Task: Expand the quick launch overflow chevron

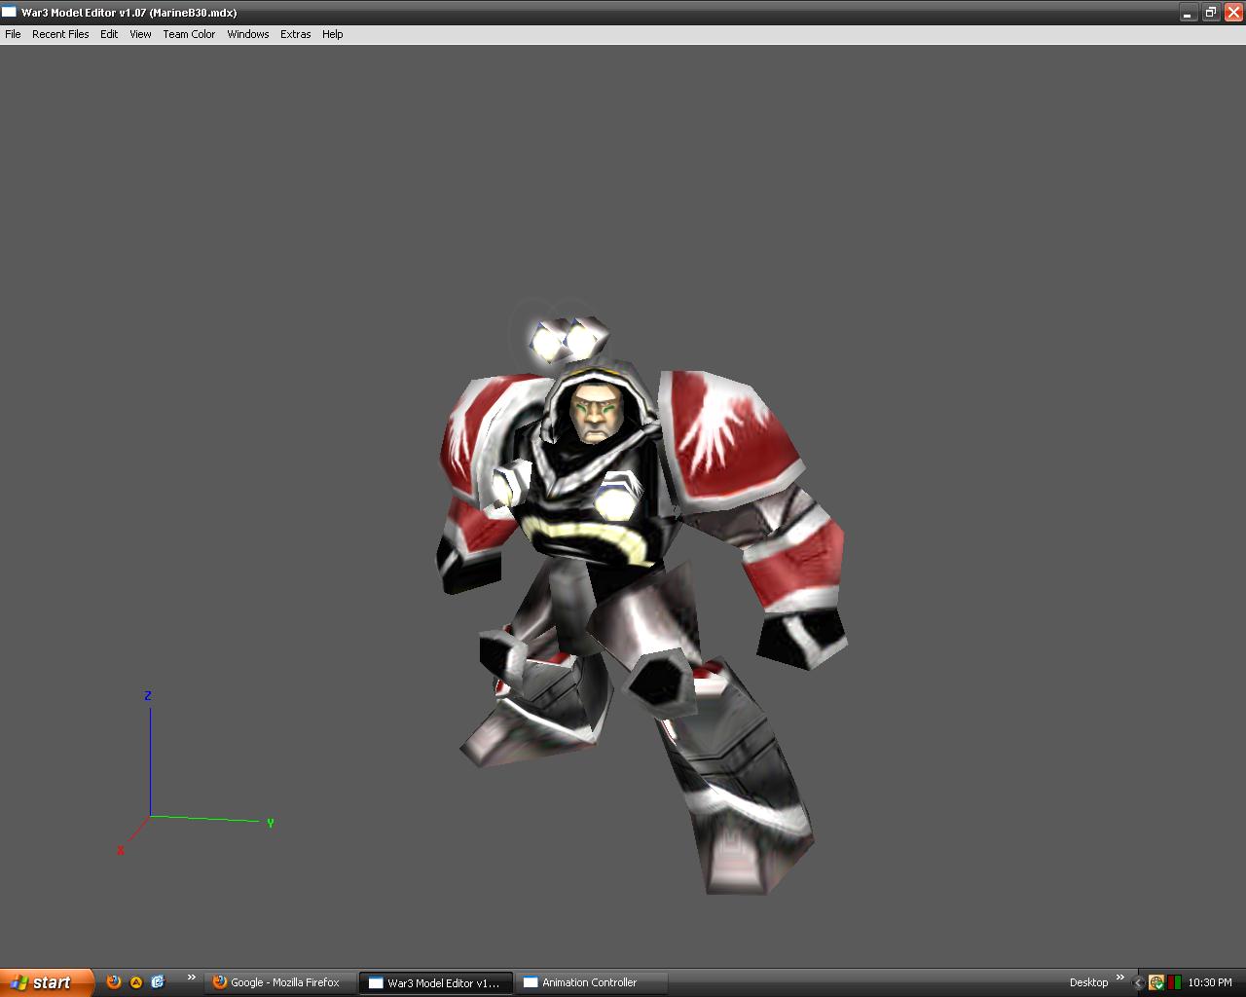Action: coord(192,978)
